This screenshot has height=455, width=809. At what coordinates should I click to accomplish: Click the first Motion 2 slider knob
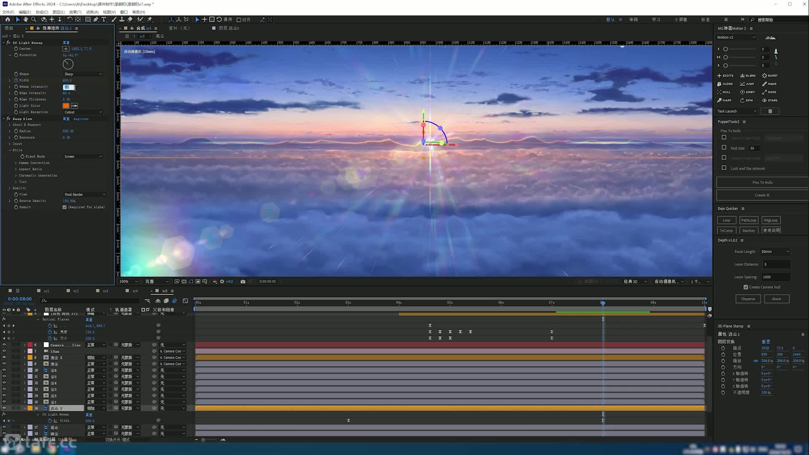(725, 49)
